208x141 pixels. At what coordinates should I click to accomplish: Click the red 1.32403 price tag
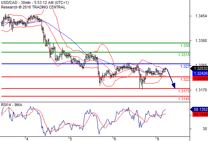click(x=200, y=78)
